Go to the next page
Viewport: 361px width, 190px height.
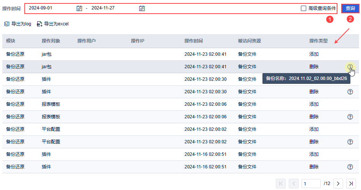(338, 184)
